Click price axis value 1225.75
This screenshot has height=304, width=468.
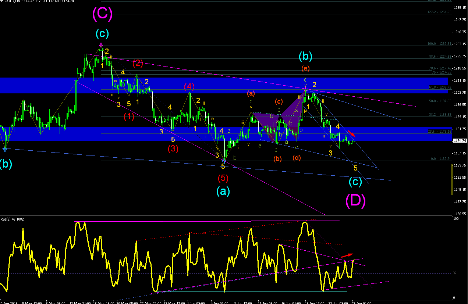(x=460, y=56)
